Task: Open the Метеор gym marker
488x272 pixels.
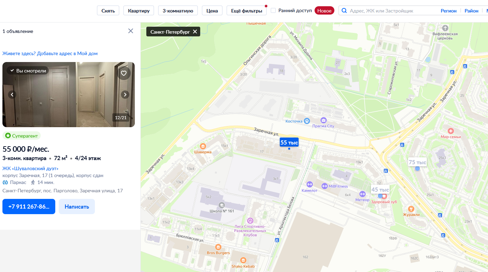Action: click(x=363, y=194)
